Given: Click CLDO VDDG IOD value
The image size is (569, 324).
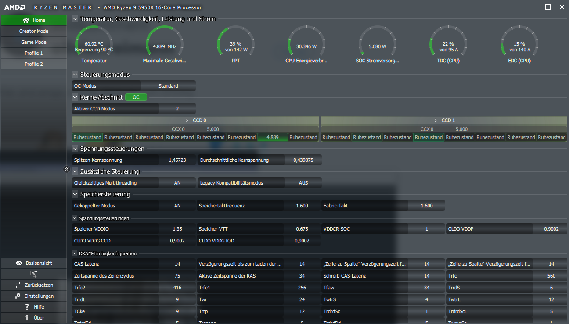Looking at the screenshot, I should 302,241.
